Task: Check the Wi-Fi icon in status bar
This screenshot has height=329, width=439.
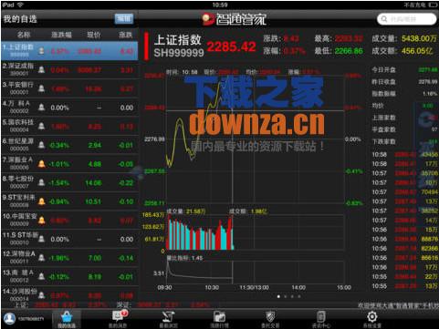Action: [20, 5]
